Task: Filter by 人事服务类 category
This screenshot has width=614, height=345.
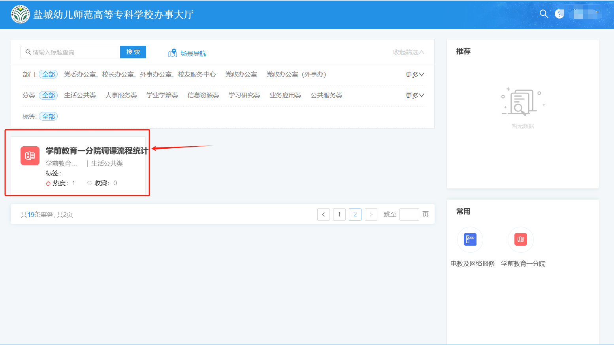Action: click(x=121, y=95)
